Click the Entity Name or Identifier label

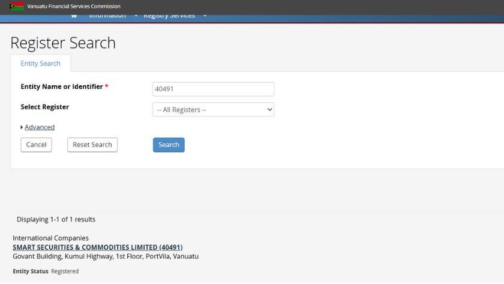click(62, 87)
